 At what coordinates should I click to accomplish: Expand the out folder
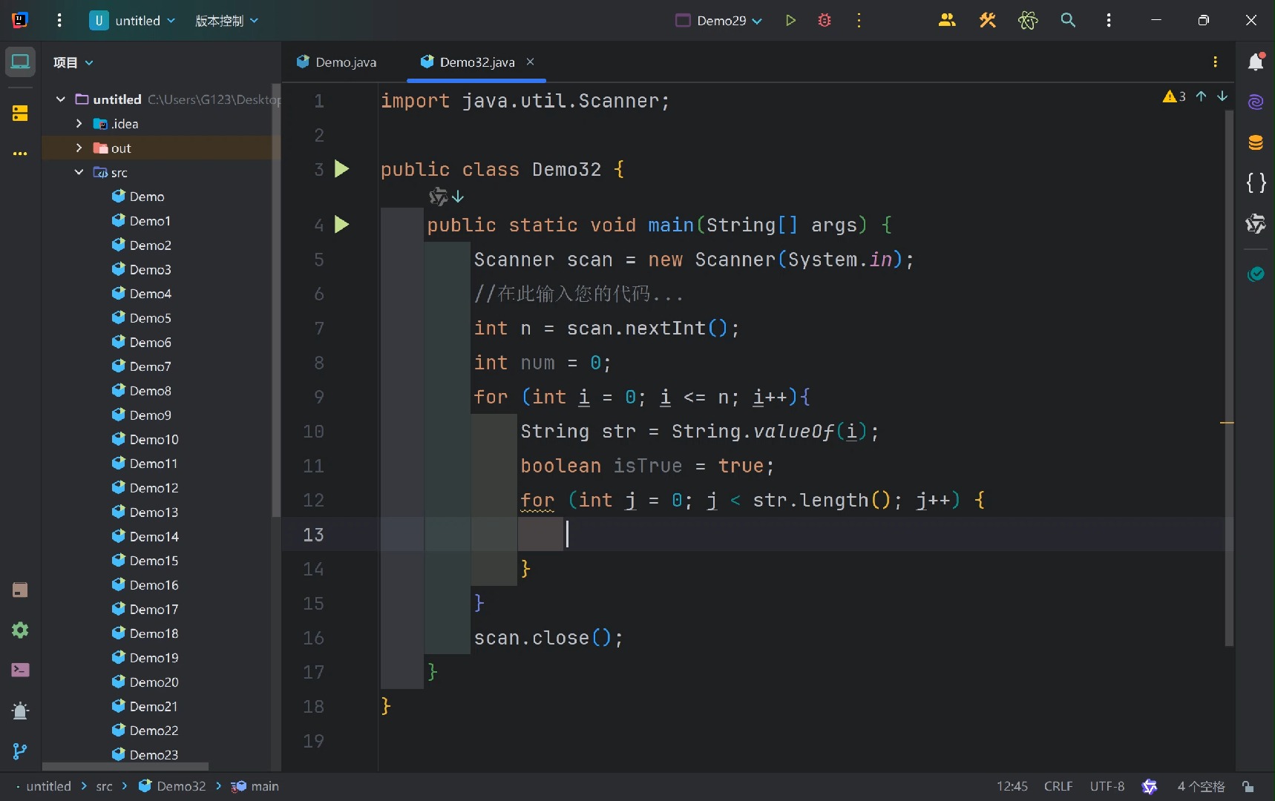pos(79,148)
